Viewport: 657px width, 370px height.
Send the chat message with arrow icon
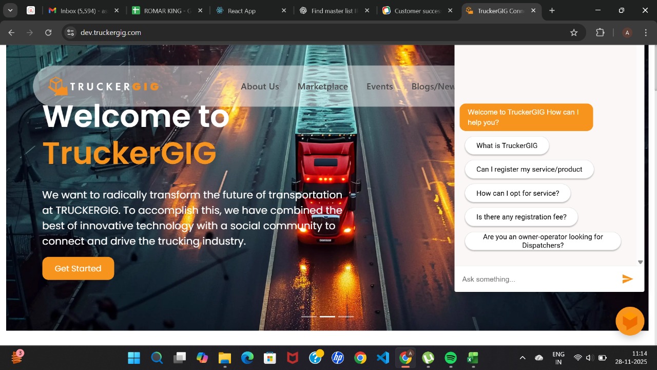627,279
